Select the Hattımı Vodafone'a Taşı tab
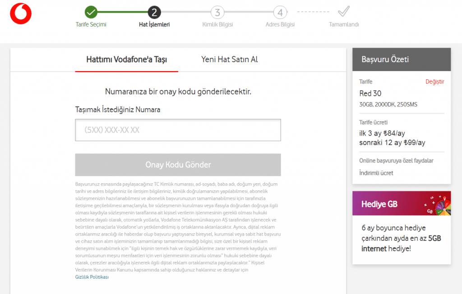462x294 pixels. tap(127, 60)
